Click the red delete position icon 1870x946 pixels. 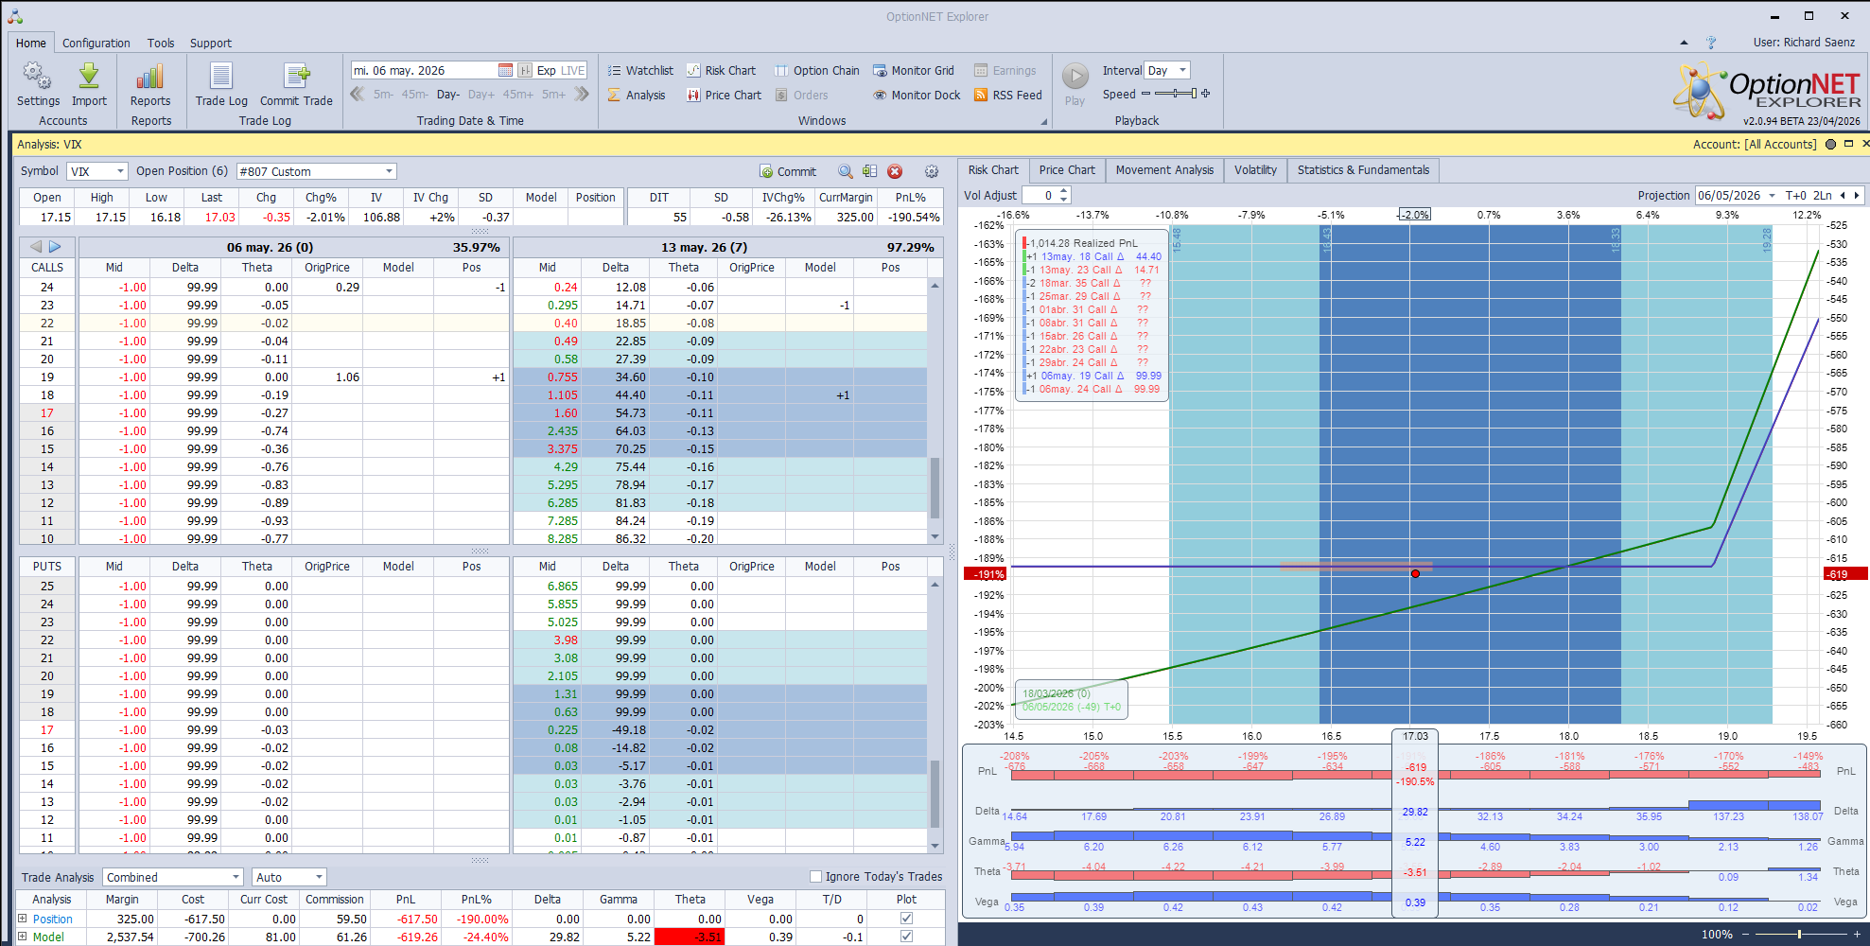(x=895, y=171)
